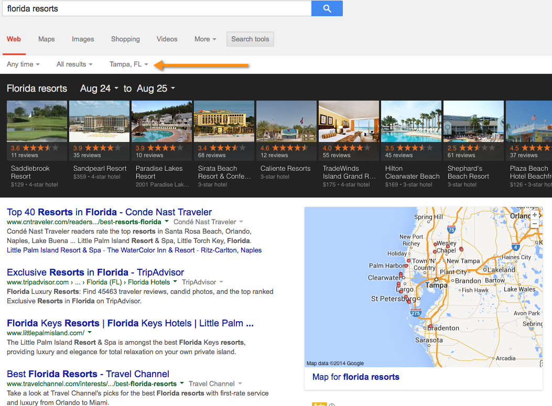This screenshot has height=406, width=552.
Task: Click the I-275 highway shield on map
Action: 415,313
